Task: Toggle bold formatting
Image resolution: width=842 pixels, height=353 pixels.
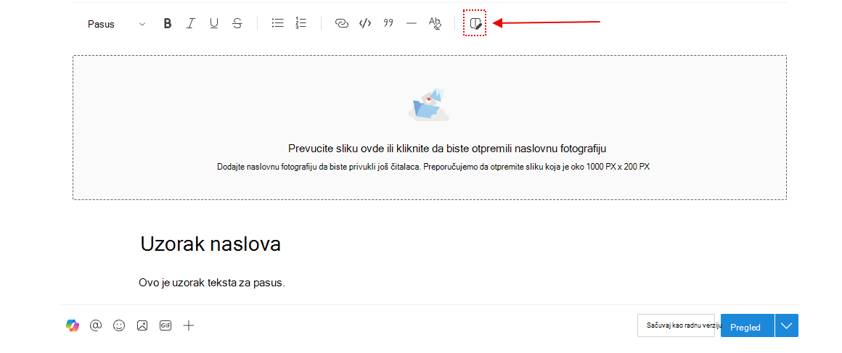Action: point(168,23)
